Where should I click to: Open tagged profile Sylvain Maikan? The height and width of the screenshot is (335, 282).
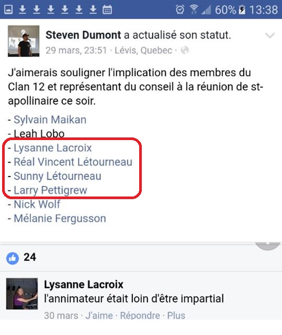pos(50,120)
